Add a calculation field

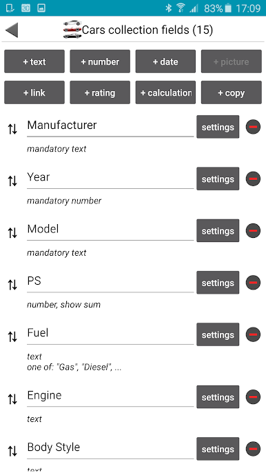[x=165, y=92]
